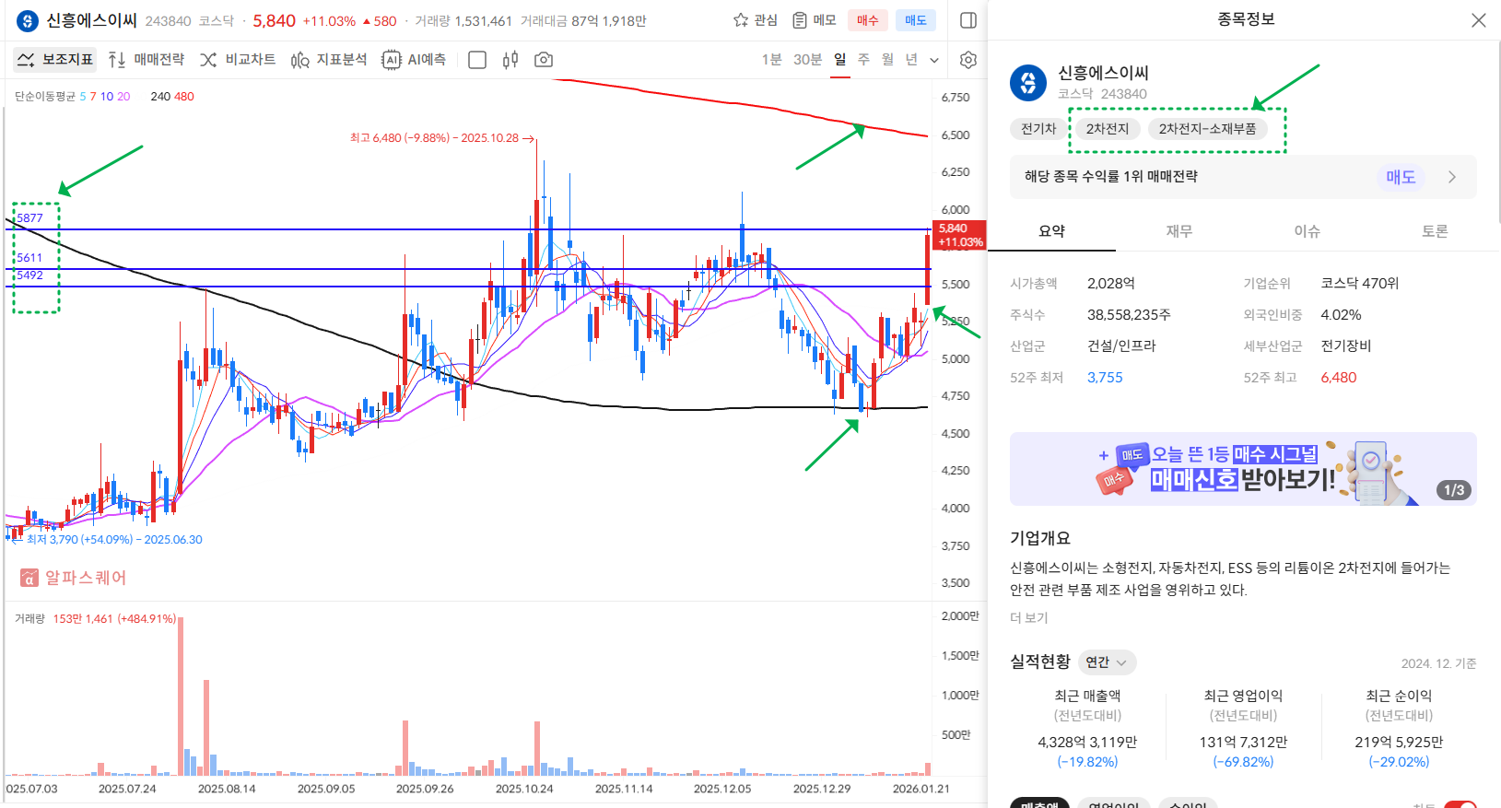Image resolution: width=1501 pixels, height=808 pixels.
Task: Click the 2024. 12. 기준 date text
Action: coord(1438,664)
